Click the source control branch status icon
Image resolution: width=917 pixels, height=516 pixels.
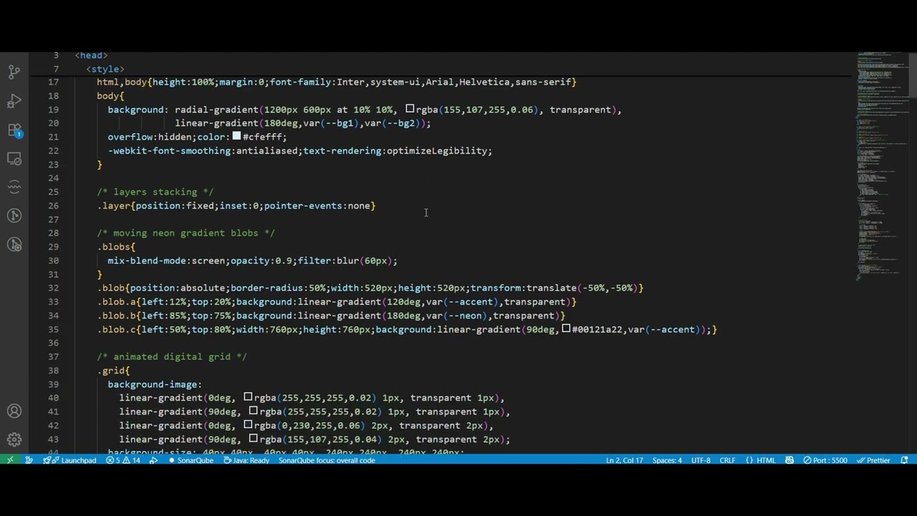[x=29, y=460]
